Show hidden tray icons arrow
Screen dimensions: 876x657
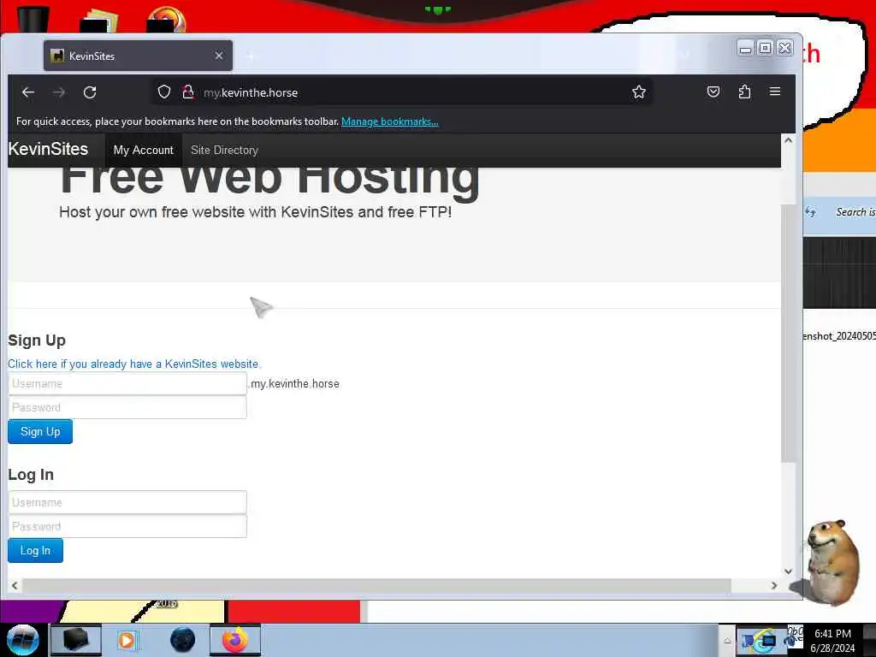(x=727, y=641)
